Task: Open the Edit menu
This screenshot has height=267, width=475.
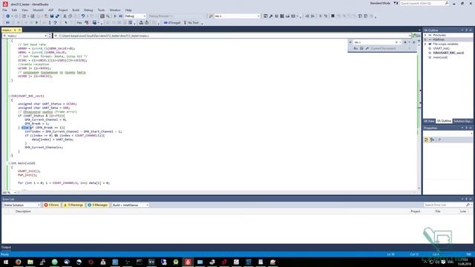Action: tap(14, 10)
